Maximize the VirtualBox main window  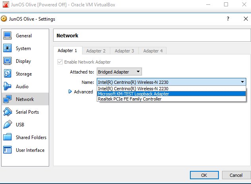click(x=226, y=4)
